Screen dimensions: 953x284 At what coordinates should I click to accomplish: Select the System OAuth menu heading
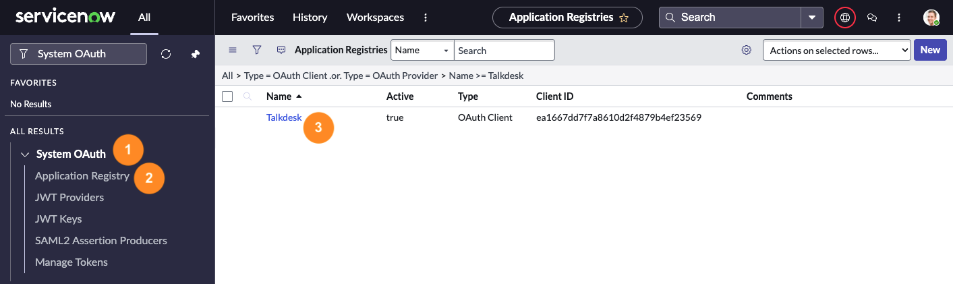click(x=71, y=154)
